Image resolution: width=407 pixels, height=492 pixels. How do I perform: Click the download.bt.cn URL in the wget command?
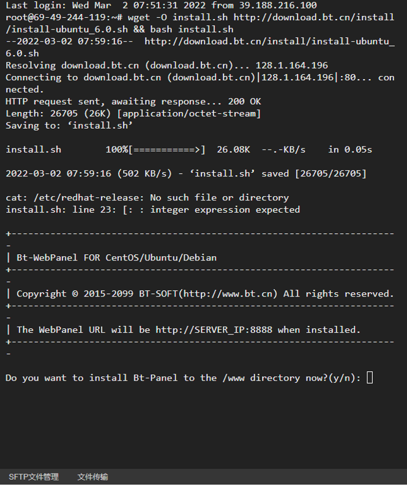click(x=313, y=17)
